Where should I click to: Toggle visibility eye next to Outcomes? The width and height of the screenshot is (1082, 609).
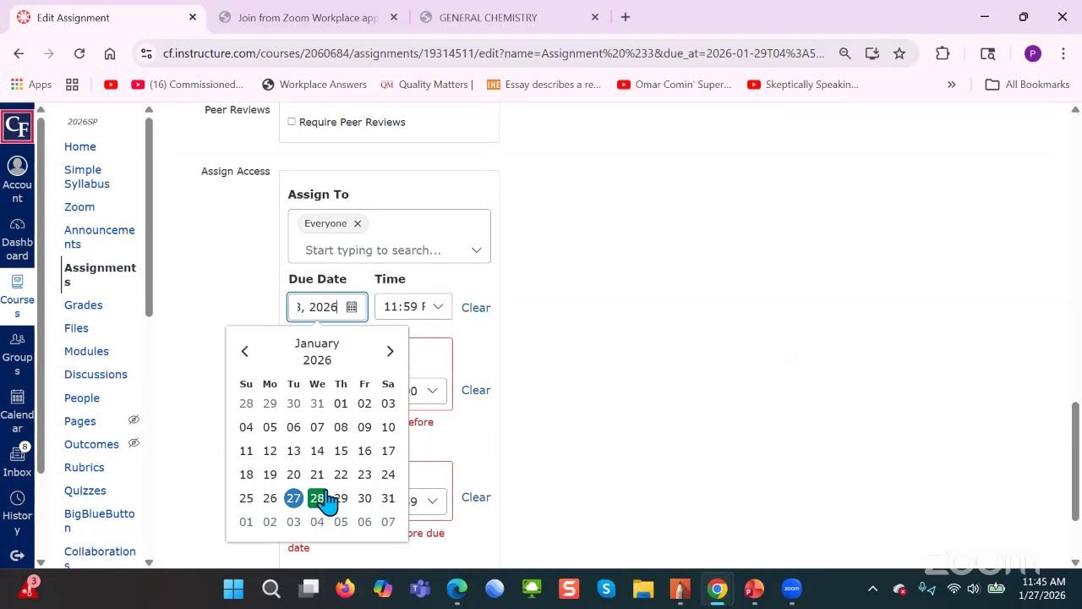134,443
